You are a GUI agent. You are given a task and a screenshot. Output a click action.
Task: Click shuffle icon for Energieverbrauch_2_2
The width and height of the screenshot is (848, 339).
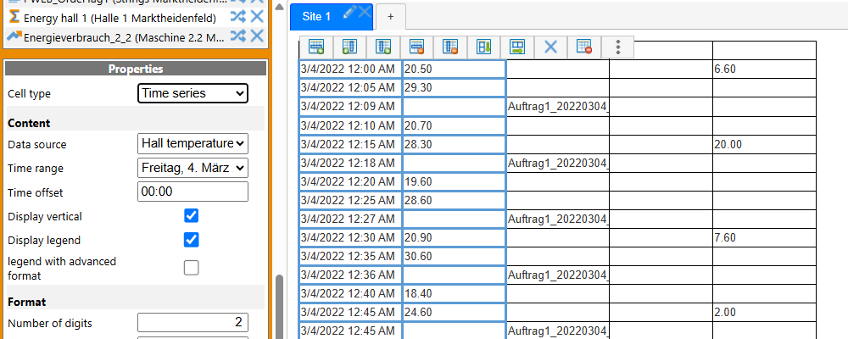(238, 36)
